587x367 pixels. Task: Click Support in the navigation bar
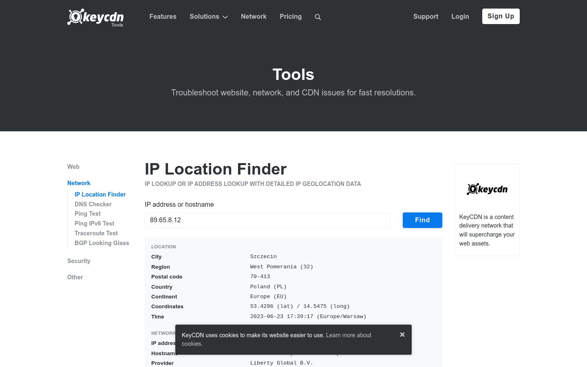tap(426, 17)
